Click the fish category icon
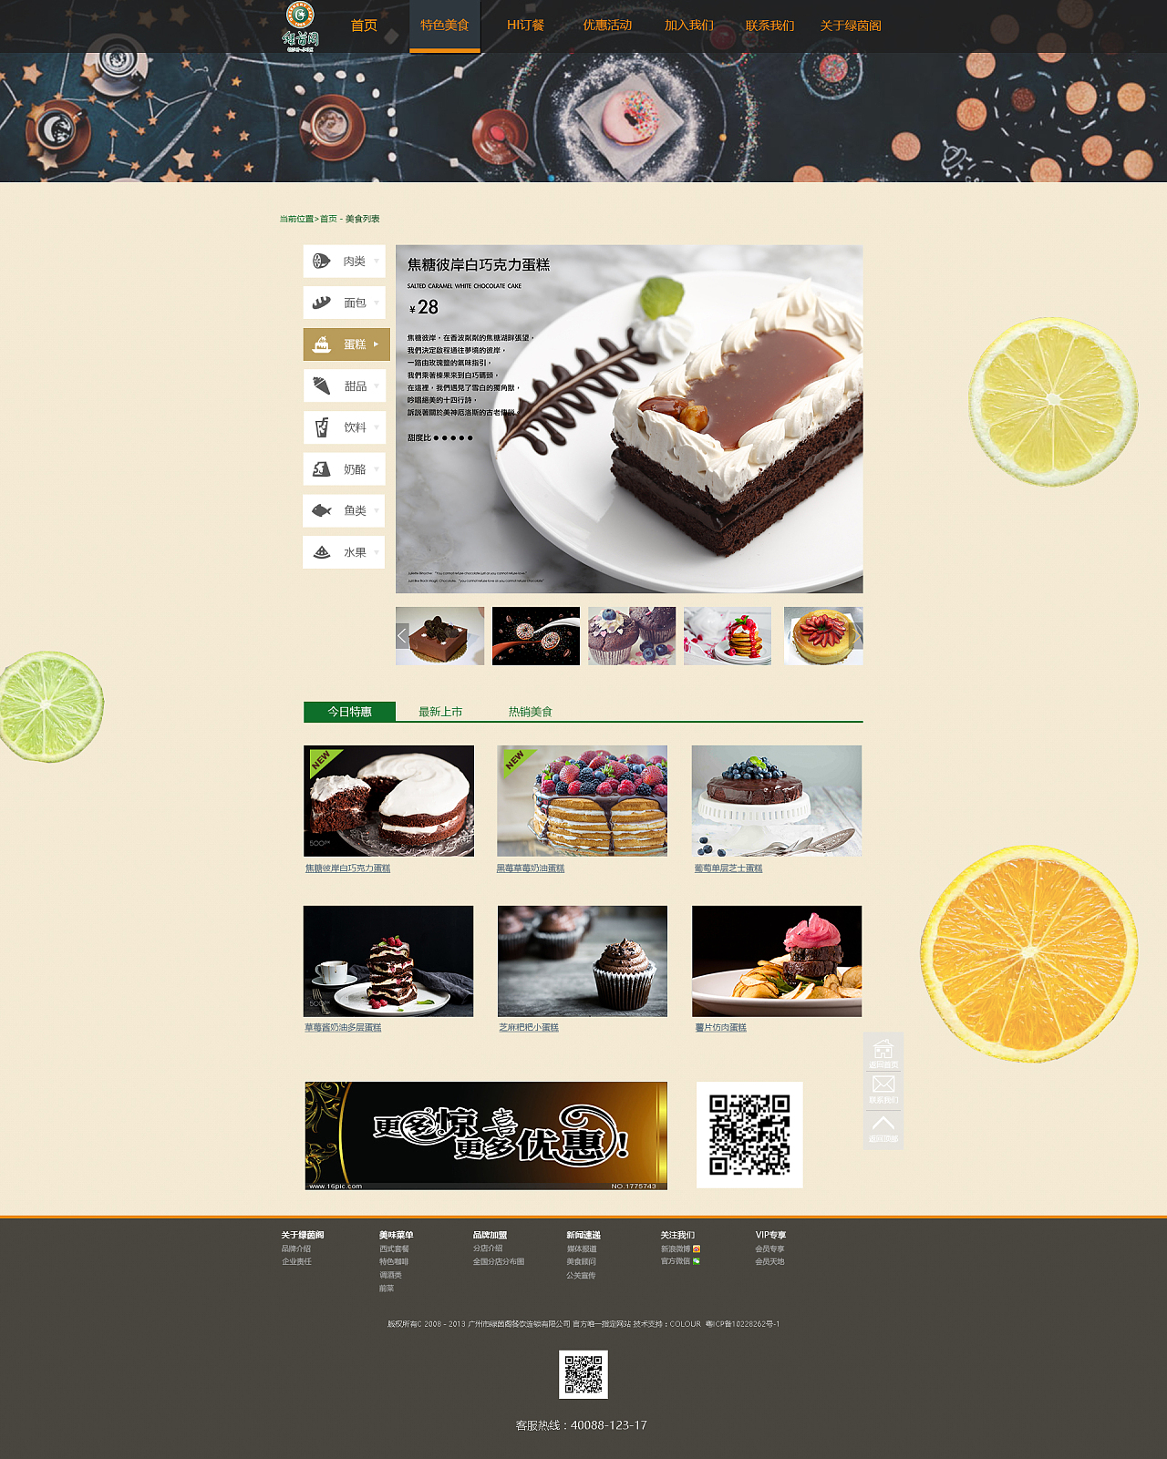Viewport: 1167px width, 1459px height. click(321, 510)
